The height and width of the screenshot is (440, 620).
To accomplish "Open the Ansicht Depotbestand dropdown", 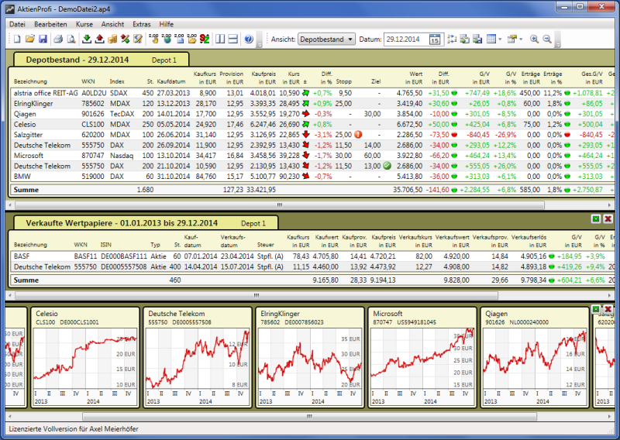I will point(325,39).
